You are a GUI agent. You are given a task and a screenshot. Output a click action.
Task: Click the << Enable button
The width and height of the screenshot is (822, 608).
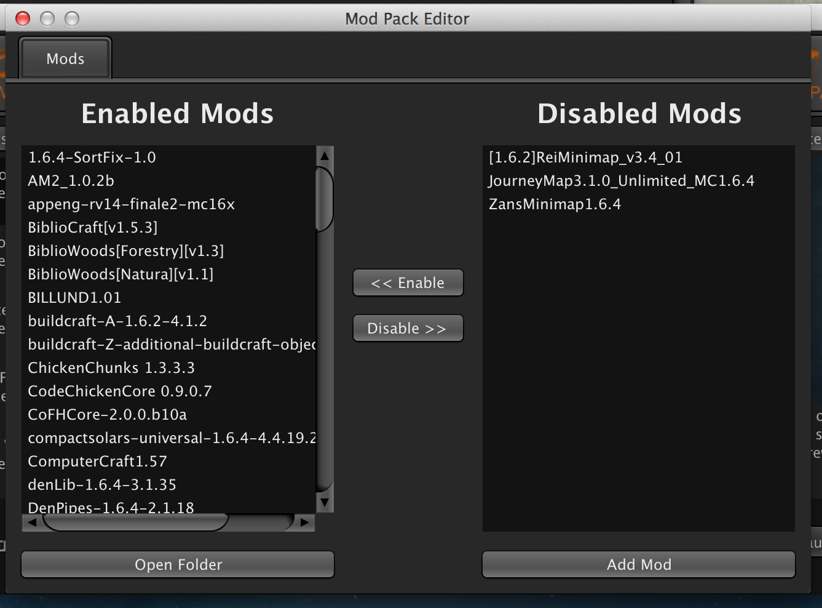408,282
